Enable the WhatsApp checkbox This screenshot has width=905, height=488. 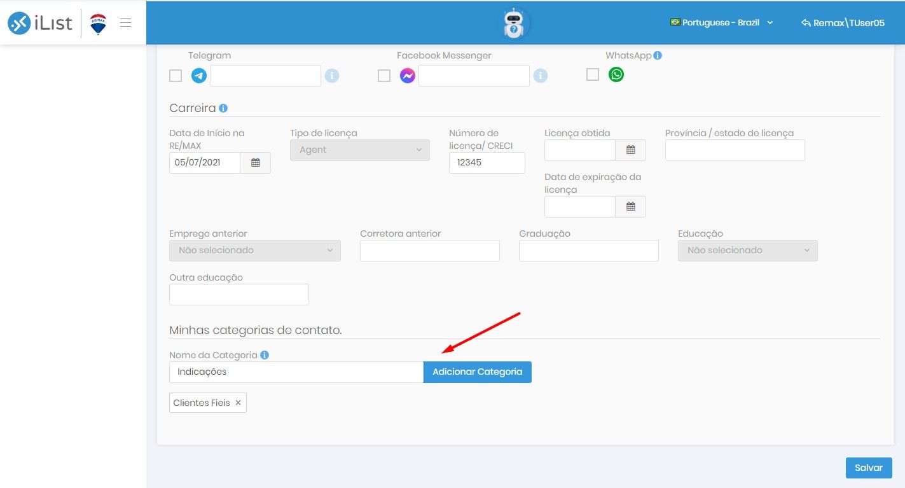pyautogui.click(x=593, y=74)
